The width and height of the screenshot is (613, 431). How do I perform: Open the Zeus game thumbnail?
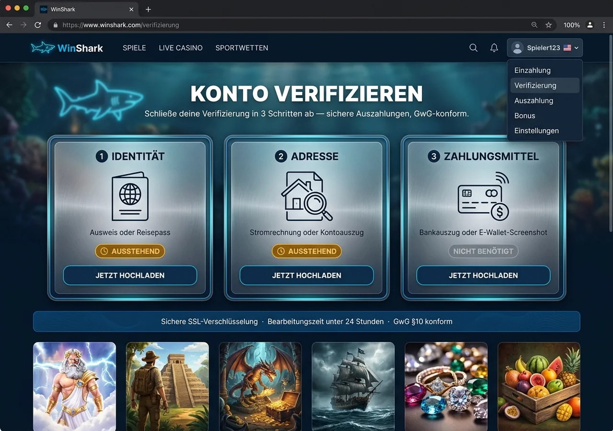point(74,386)
